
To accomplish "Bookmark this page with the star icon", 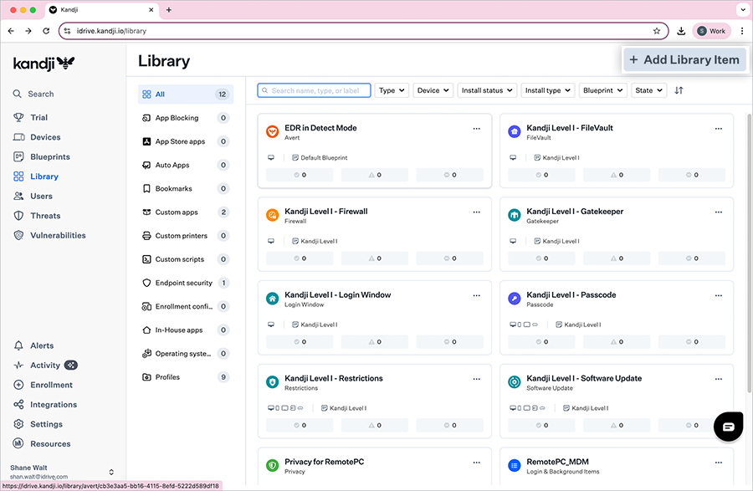I will (657, 31).
